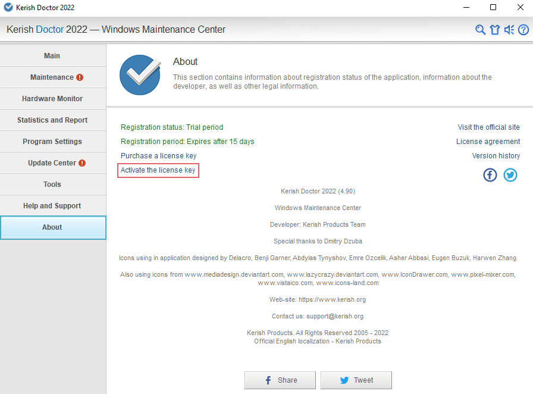Screen dimensions: 533x394
Task: Select Program Settings in sidebar
Action: coord(53,142)
